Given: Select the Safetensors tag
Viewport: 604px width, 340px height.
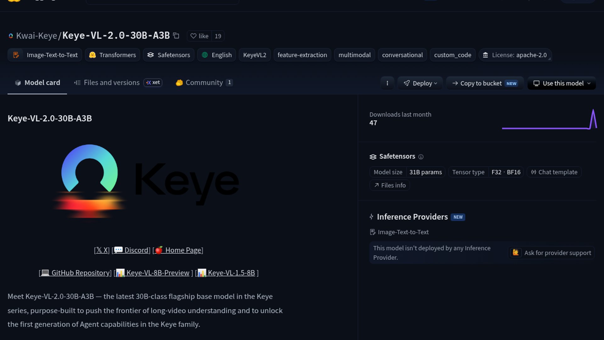Looking at the screenshot, I should [x=169, y=55].
